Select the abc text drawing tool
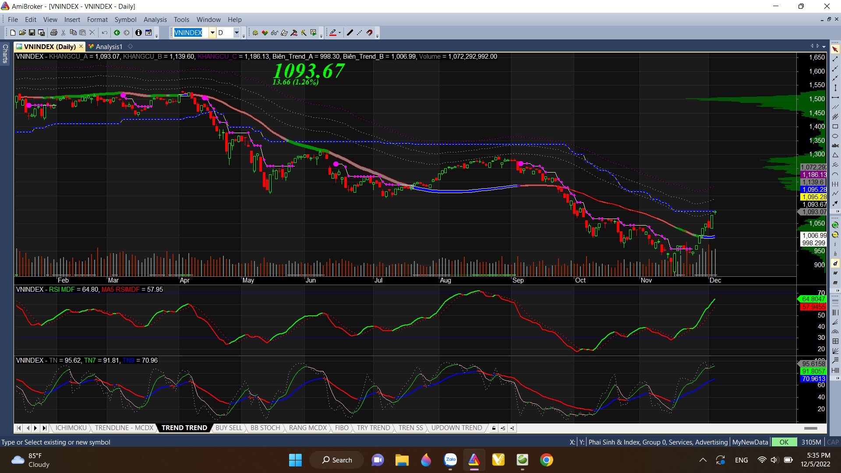Screen dimensions: 841x473 835,145
